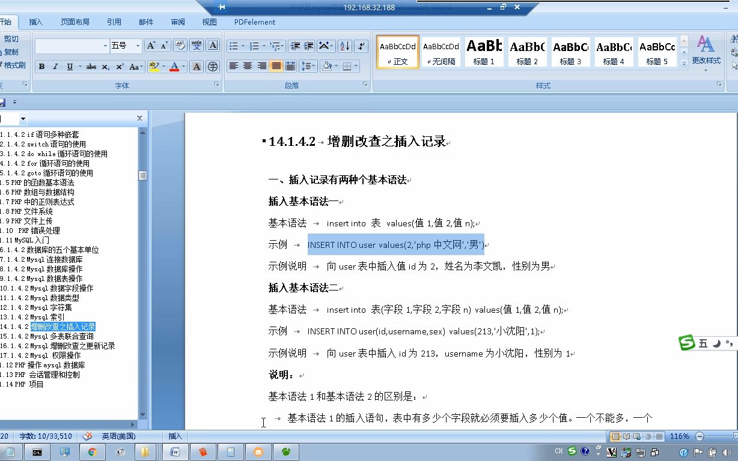
Task: Open the phonetic guide (拼音) icon
Action: [x=197, y=45]
